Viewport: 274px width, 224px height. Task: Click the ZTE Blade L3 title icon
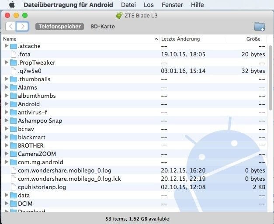pos(119,15)
